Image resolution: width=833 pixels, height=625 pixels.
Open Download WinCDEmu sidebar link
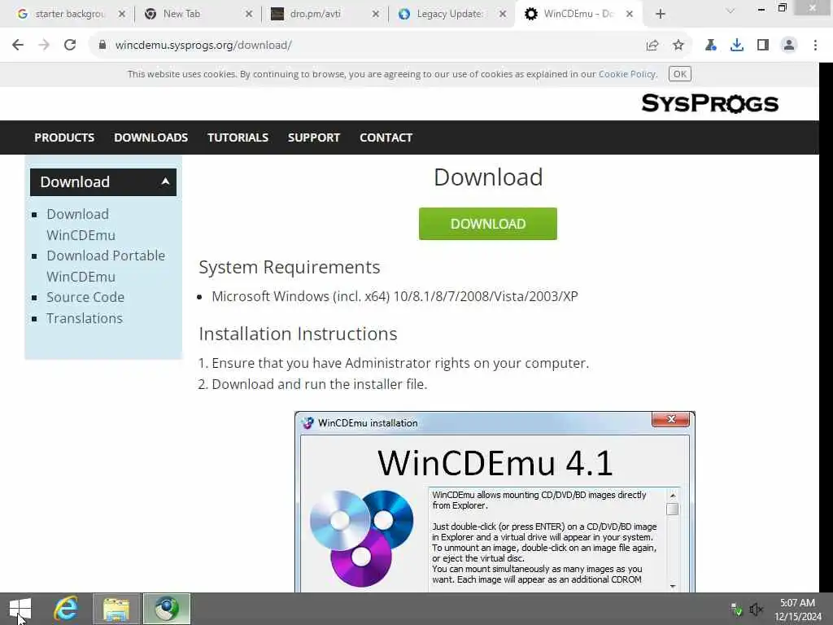[x=81, y=225]
